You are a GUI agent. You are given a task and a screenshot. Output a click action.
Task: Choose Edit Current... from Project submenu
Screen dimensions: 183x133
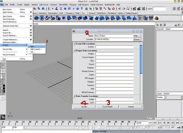coord(37,49)
